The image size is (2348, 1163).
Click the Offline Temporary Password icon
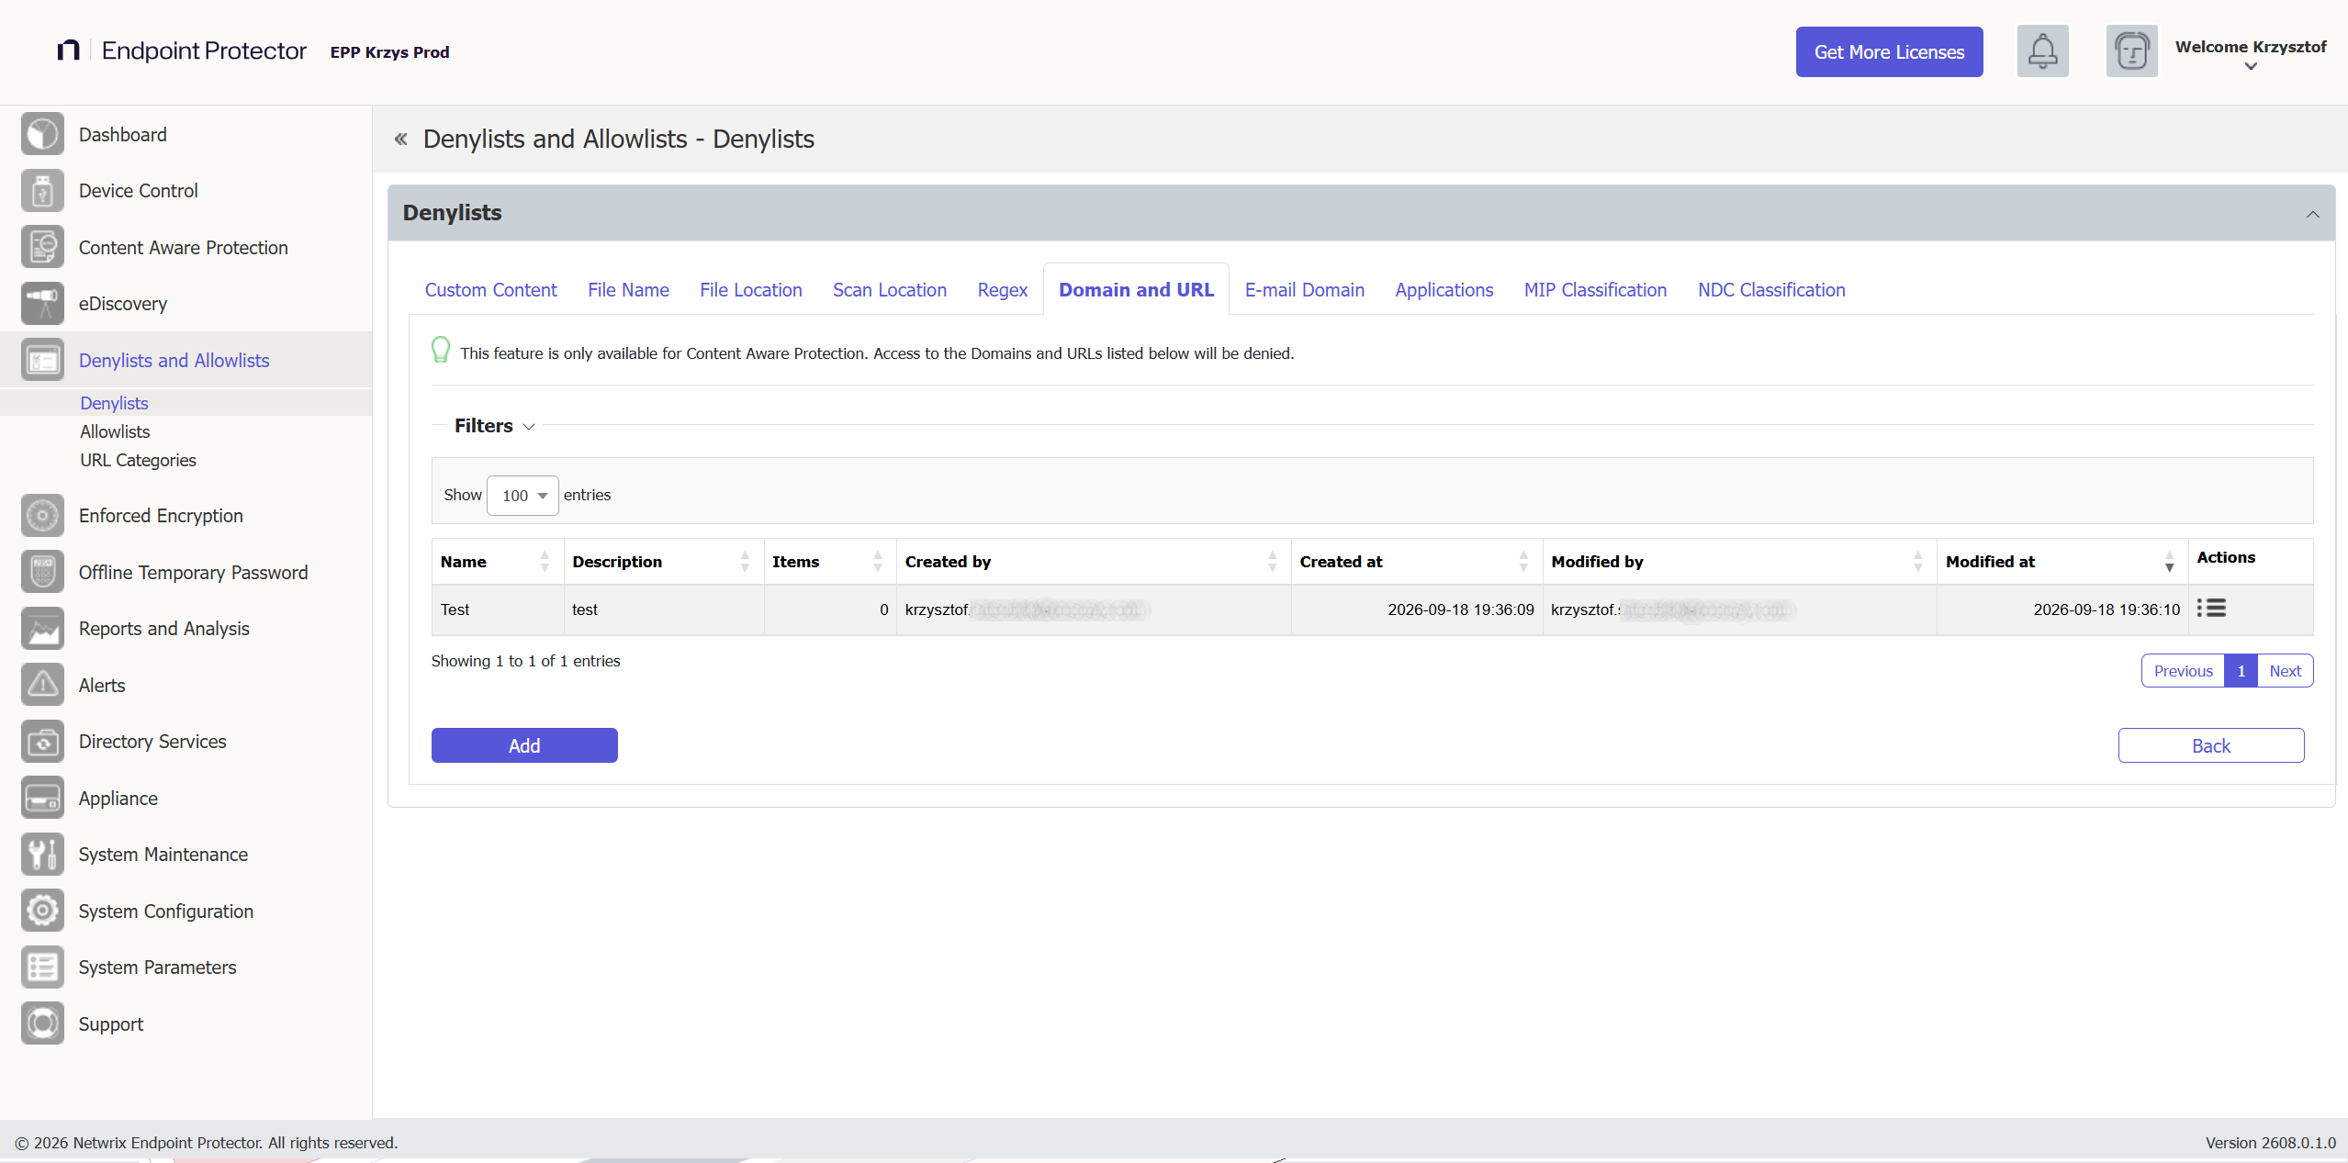click(42, 573)
